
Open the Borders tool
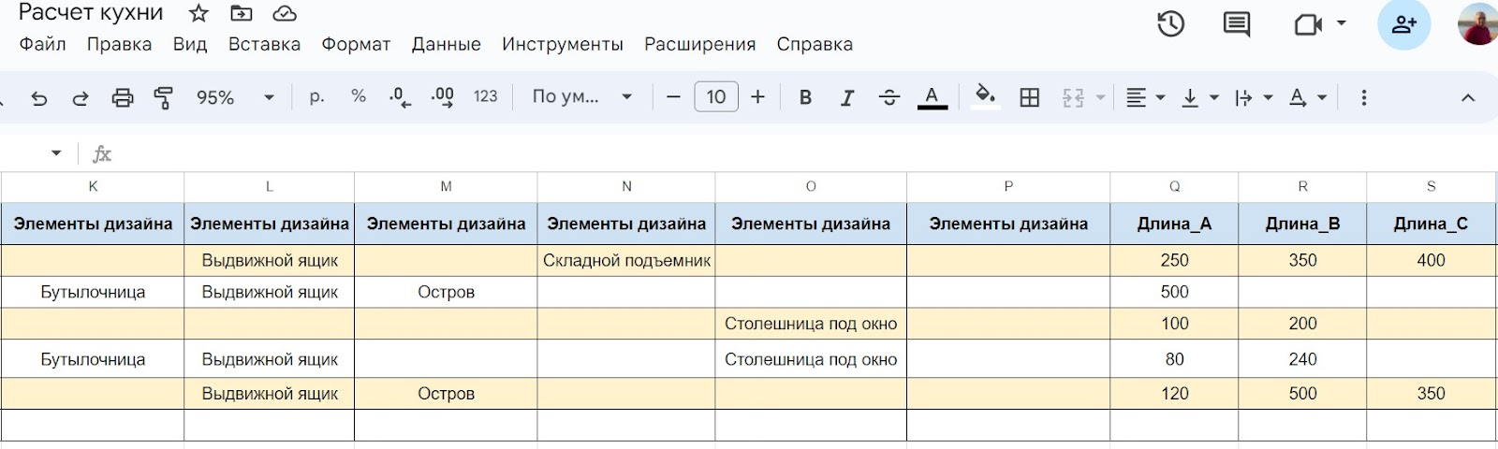[x=1029, y=97]
